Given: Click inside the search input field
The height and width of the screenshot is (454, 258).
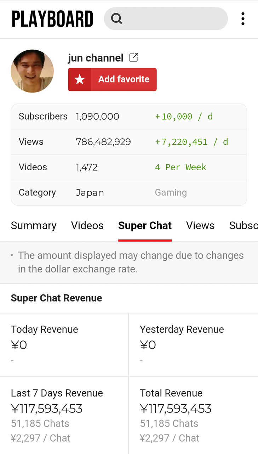Looking at the screenshot, I should (x=173, y=19).
